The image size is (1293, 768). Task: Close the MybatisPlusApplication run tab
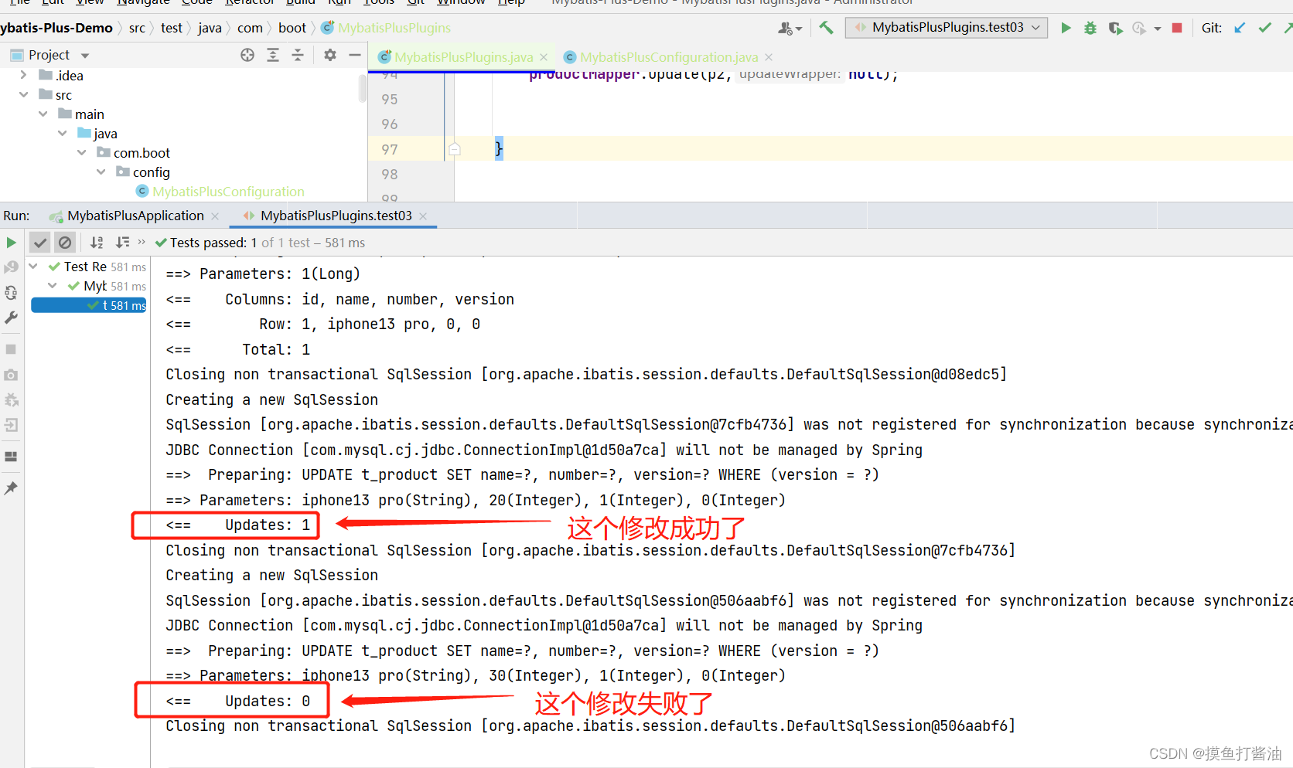pos(215,216)
